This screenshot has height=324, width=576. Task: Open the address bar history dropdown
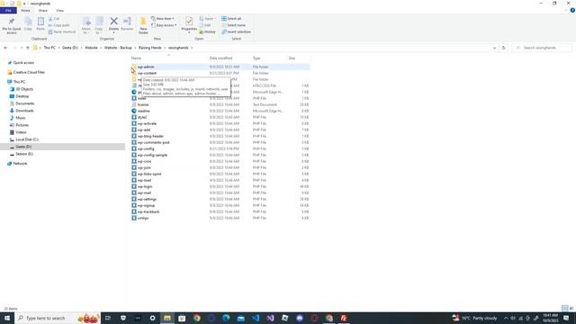tap(494, 48)
